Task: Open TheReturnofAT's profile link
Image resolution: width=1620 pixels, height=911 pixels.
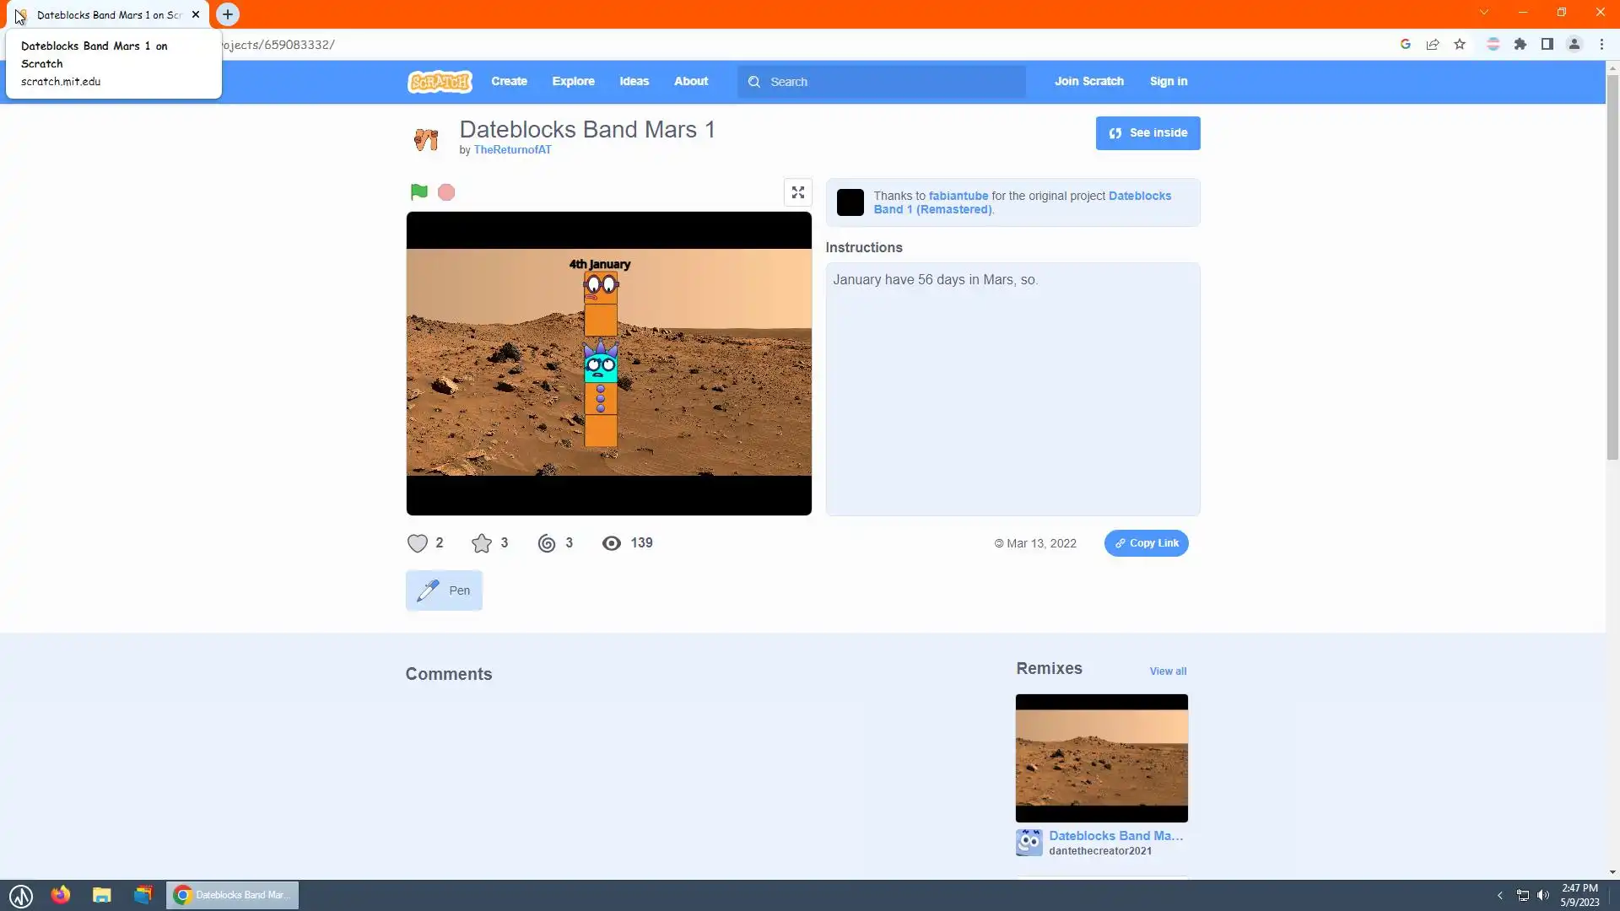Action: pyautogui.click(x=512, y=150)
